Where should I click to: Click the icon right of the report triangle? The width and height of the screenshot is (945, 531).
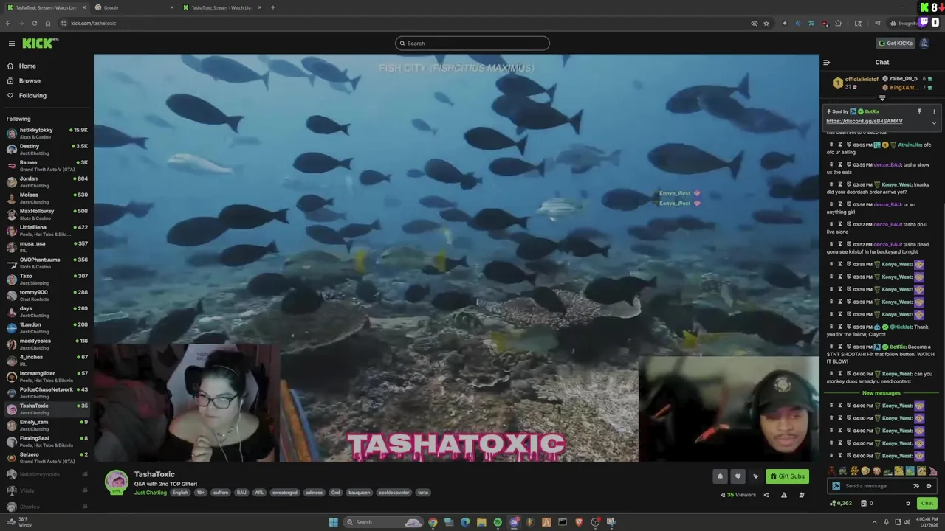coord(802,495)
